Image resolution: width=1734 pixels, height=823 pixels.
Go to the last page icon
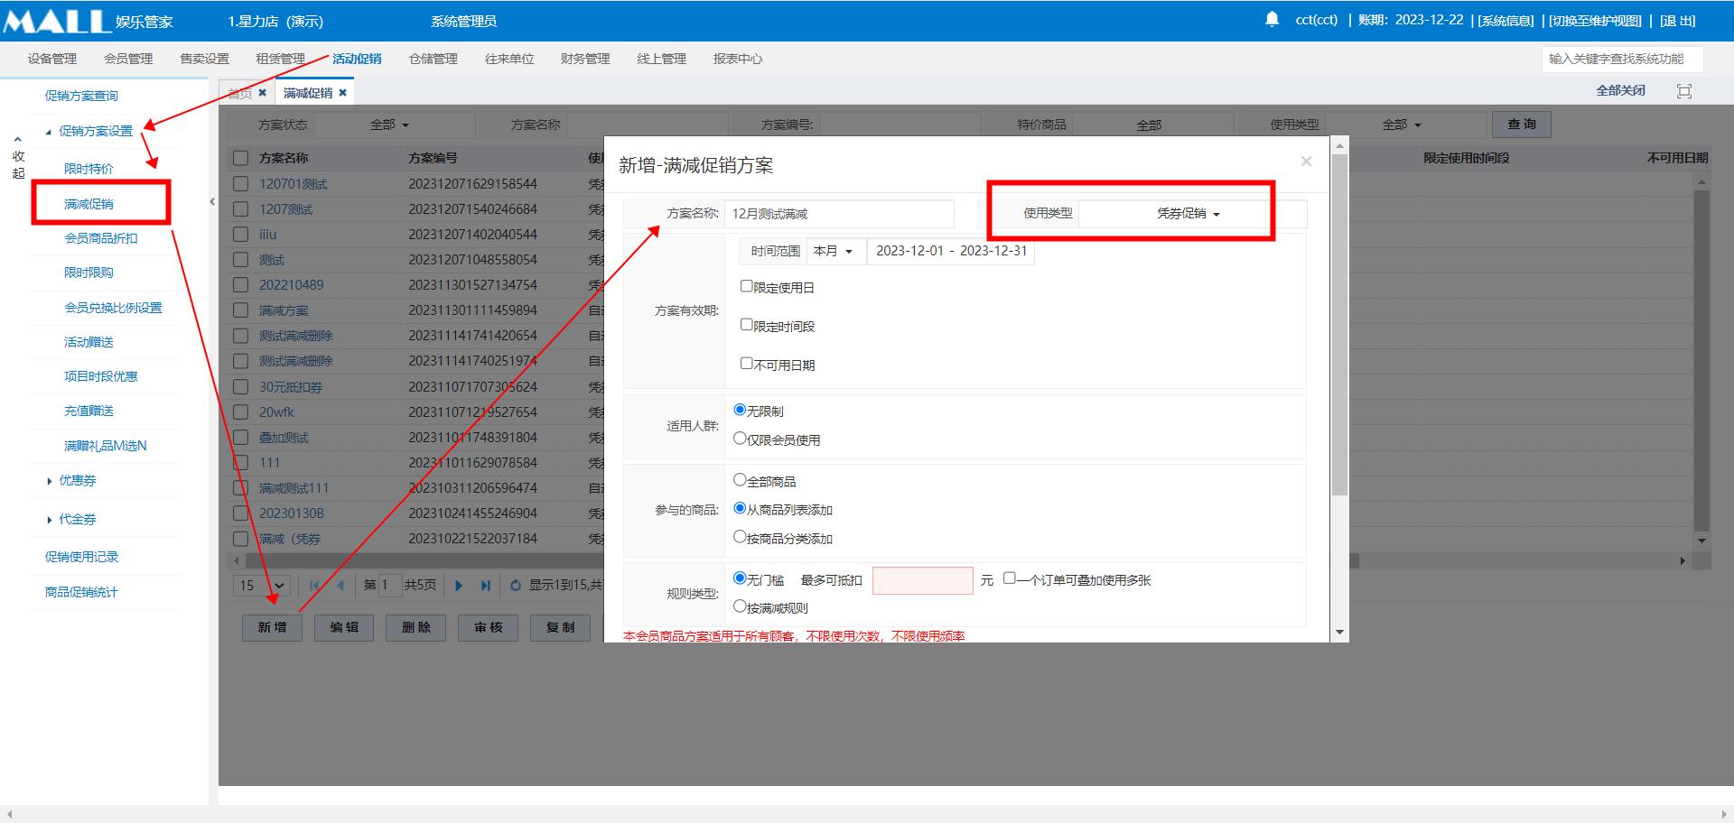tap(486, 586)
